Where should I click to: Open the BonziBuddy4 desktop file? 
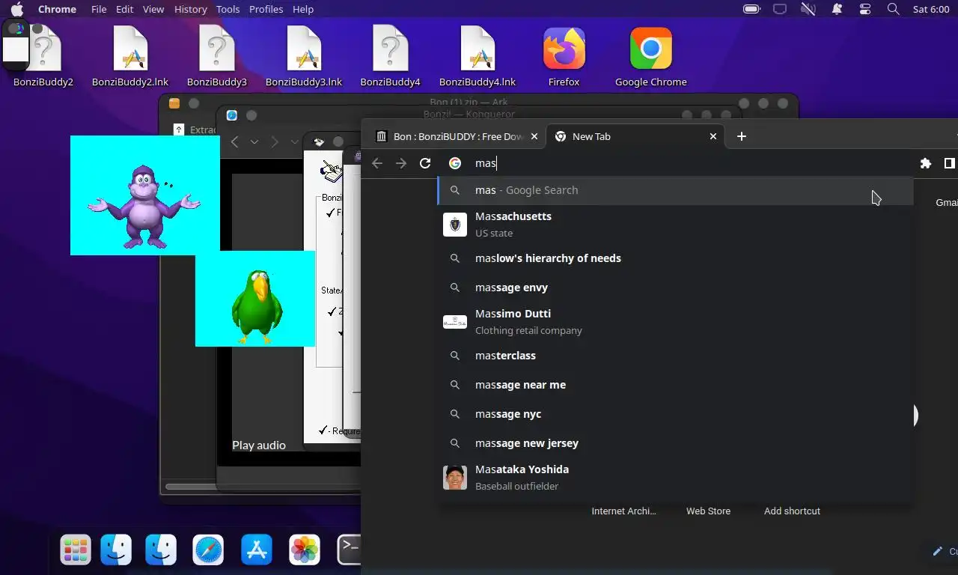[391, 57]
